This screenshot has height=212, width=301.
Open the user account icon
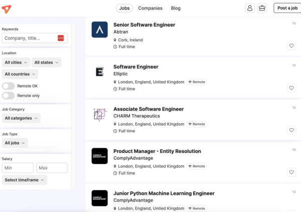click(x=249, y=8)
